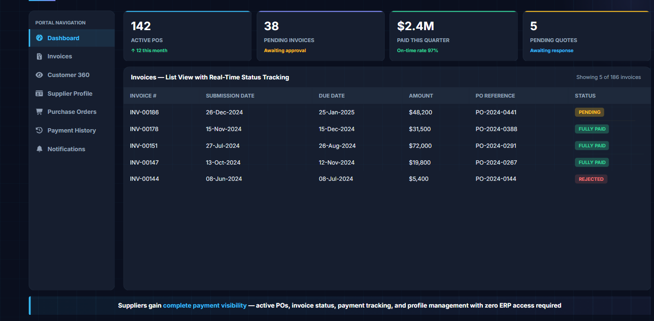Screen dimensions: 654x321
Task: Click the Invoices document icon
Action: click(x=39, y=56)
